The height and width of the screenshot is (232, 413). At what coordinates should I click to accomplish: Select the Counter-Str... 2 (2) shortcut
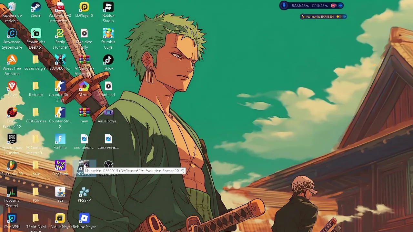pyautogui.click(x=60, y=92)
